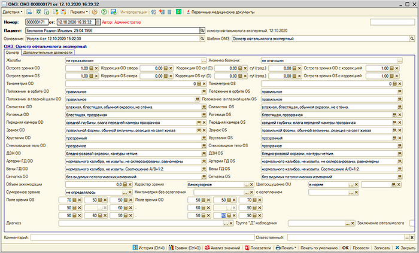Screen dimensions: 419x253
Task: Open patient lookup magnifier icon
Action: 201,31
